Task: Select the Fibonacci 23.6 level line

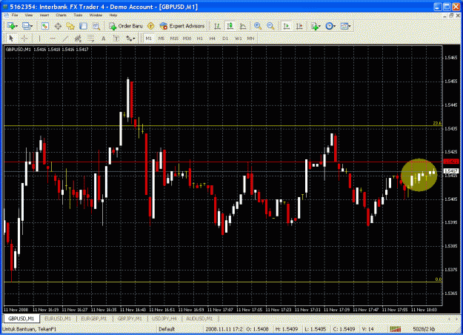Action: click(x=223, y=126)
